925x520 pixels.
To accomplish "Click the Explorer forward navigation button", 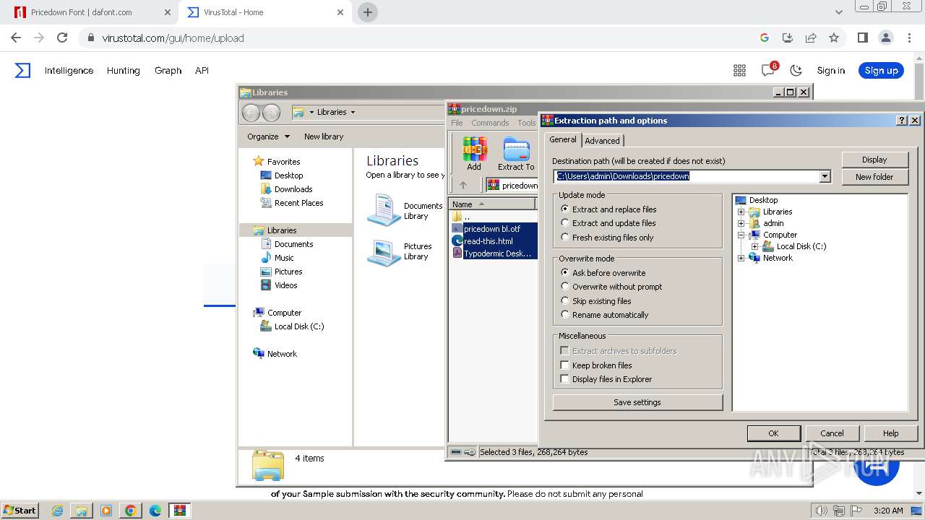I will point(271,112).
